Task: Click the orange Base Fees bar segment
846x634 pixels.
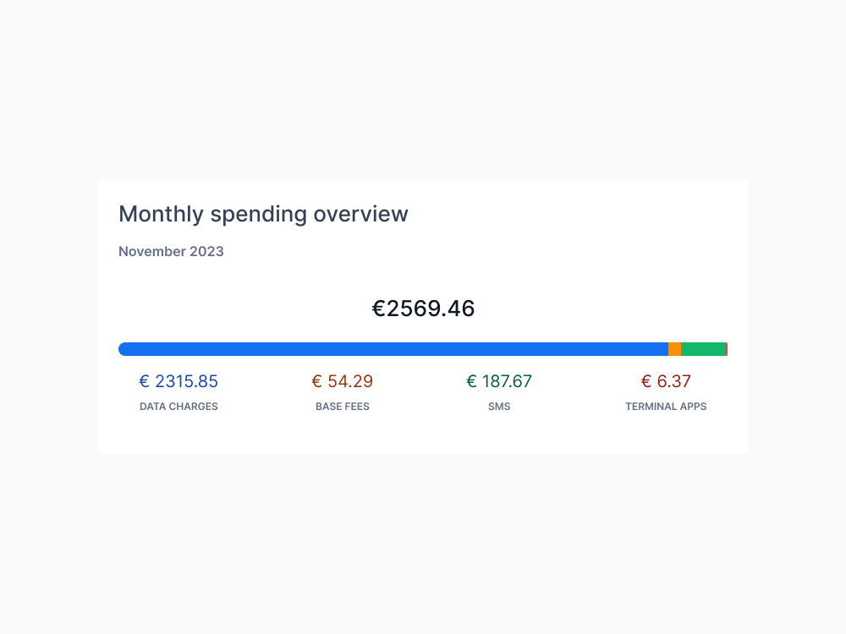Action: pos(674,348)
